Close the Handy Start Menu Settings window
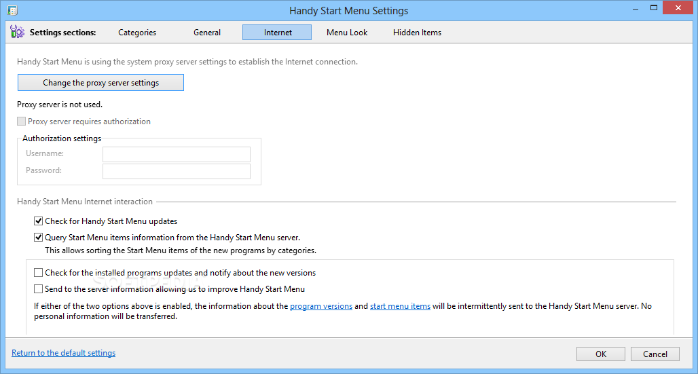The height and width of the screenshot is (374, 698). click(679, 7)
